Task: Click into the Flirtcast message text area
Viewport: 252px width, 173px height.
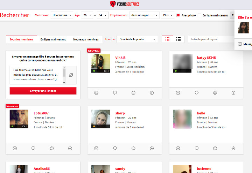Action: [36, 75]
